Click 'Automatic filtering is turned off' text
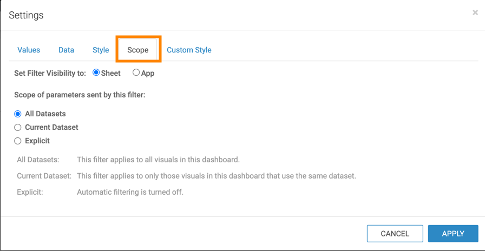 [130, 191]
